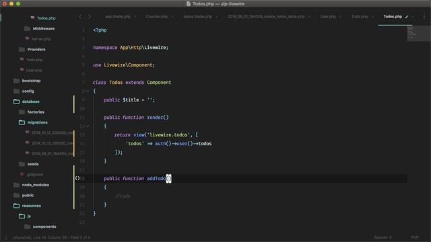Screen dimensions: 431x242
Task: Expand the public folder
Action: [28, 196]
